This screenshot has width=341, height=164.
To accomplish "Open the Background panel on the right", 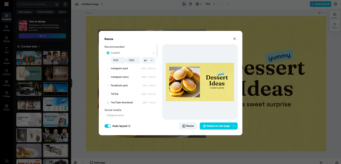I will click(335, 16).
